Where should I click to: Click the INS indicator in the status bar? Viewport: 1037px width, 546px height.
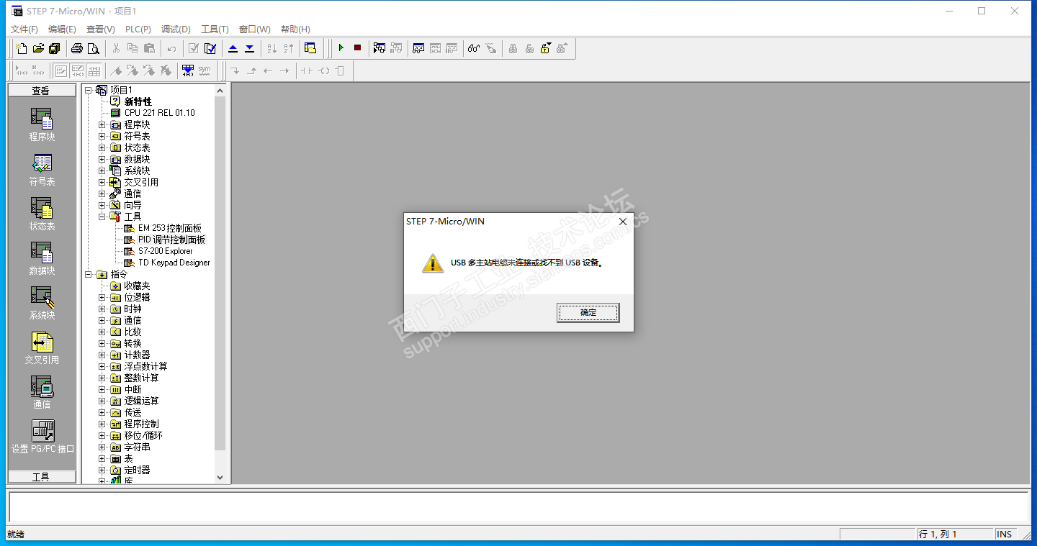tap(1004, 534)
